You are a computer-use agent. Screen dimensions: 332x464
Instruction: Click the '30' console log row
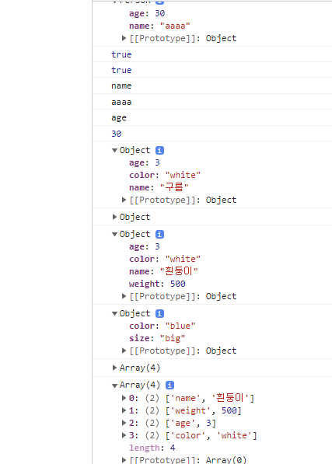[x=212, y=134]
